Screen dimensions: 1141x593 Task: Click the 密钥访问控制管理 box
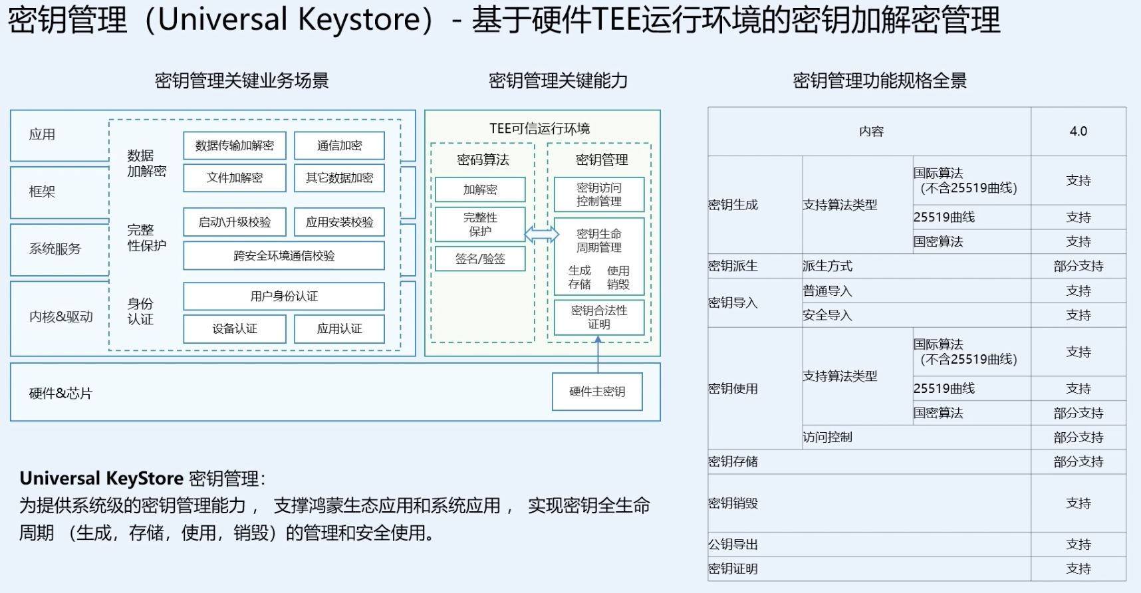[x=599, y=195]
